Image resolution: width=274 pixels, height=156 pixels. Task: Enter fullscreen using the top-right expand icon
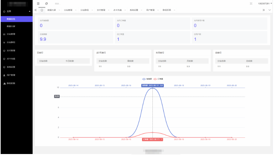click(251, 4)
